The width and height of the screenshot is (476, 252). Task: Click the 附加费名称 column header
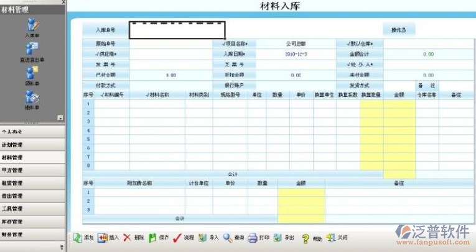coord(139,183)
